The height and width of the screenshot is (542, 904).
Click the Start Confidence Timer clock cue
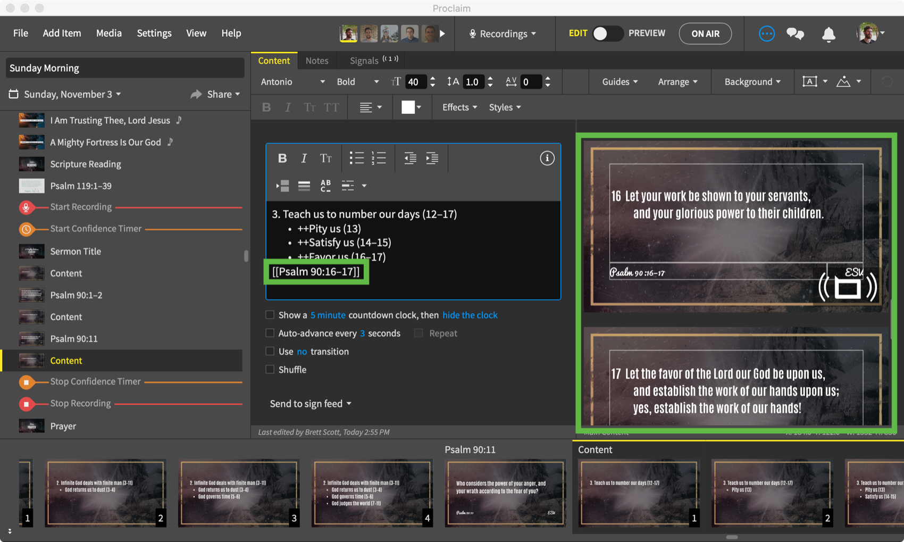coord(26,229)
